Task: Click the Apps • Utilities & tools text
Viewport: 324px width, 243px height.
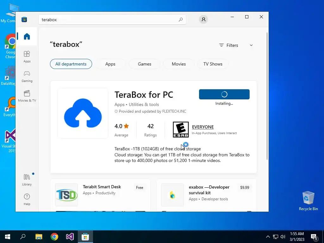Action: 137,104
